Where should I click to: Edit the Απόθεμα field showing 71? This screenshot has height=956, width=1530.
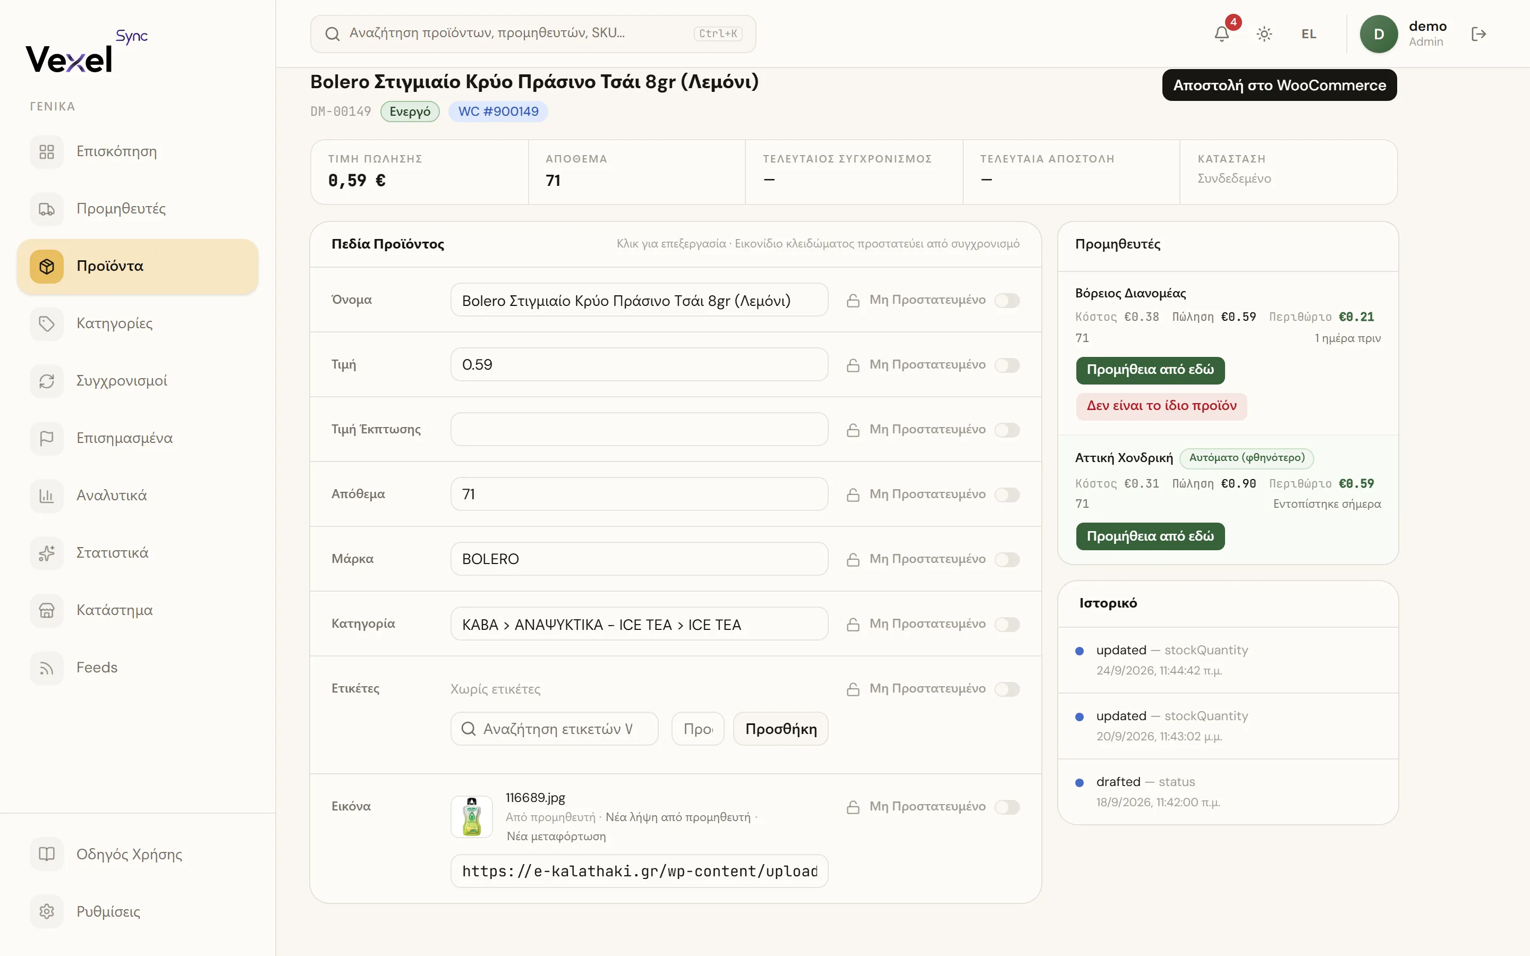pos(639,494)
